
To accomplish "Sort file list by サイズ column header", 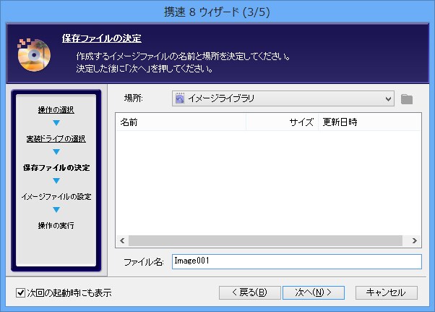I will point(282,122).
